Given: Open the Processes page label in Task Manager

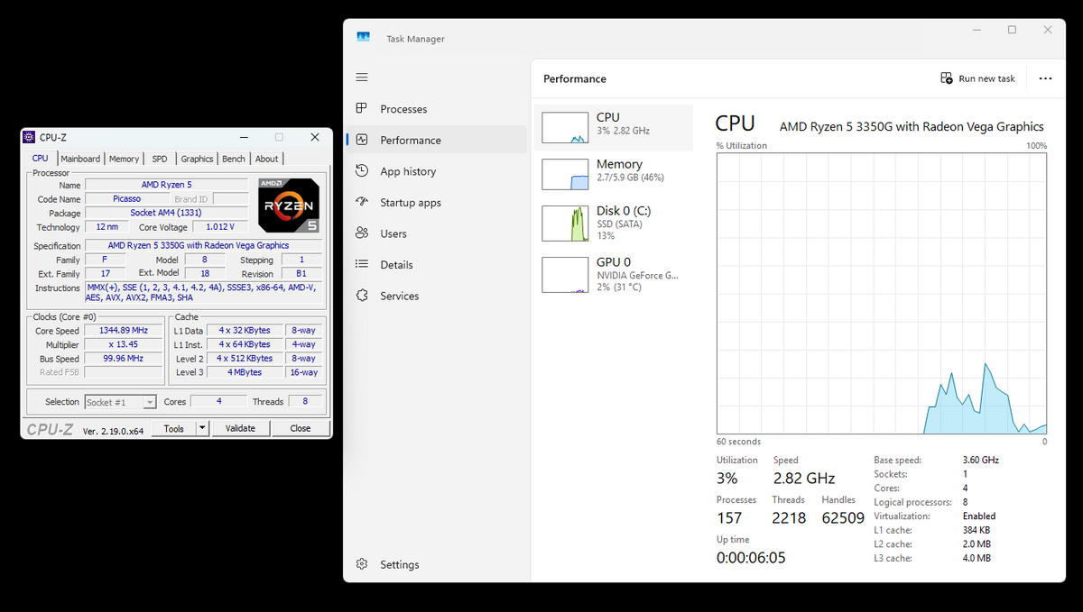Looking at the screenshot, I should coord(403,109).
